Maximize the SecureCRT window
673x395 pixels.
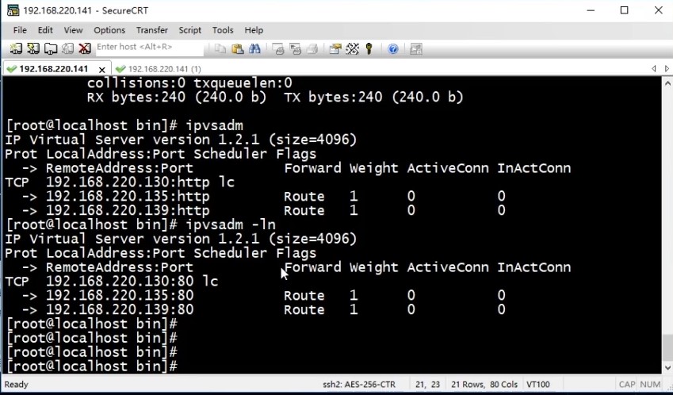(625, 10)
